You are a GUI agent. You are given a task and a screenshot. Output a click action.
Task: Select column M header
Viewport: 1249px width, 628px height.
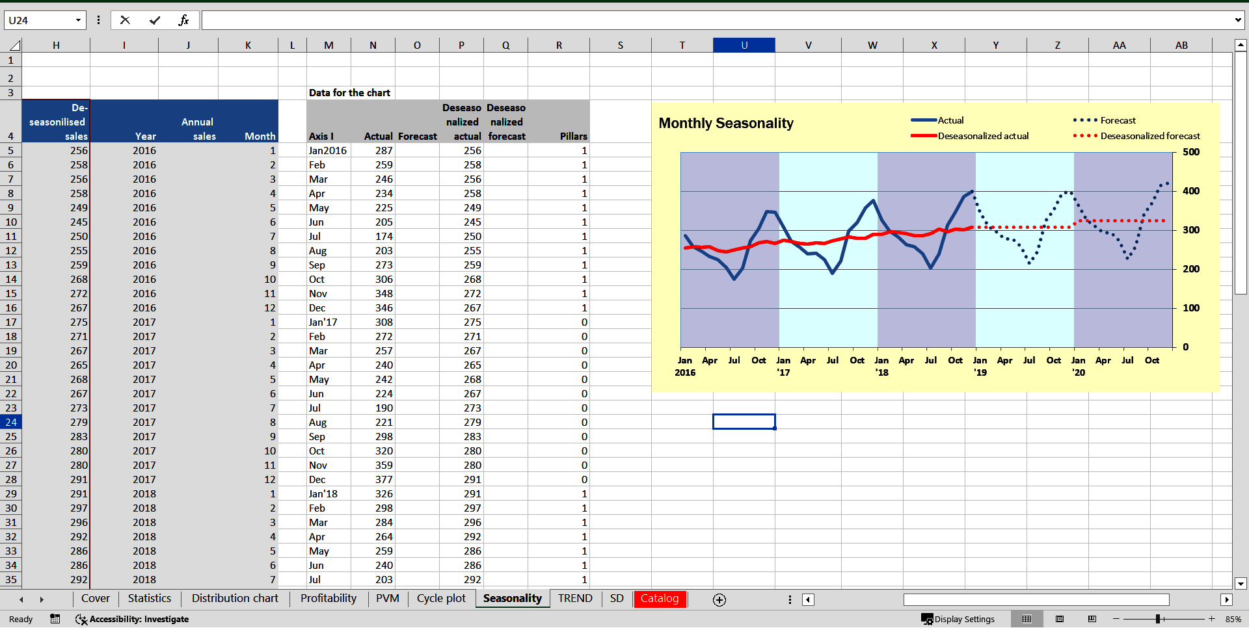[329, 45]
